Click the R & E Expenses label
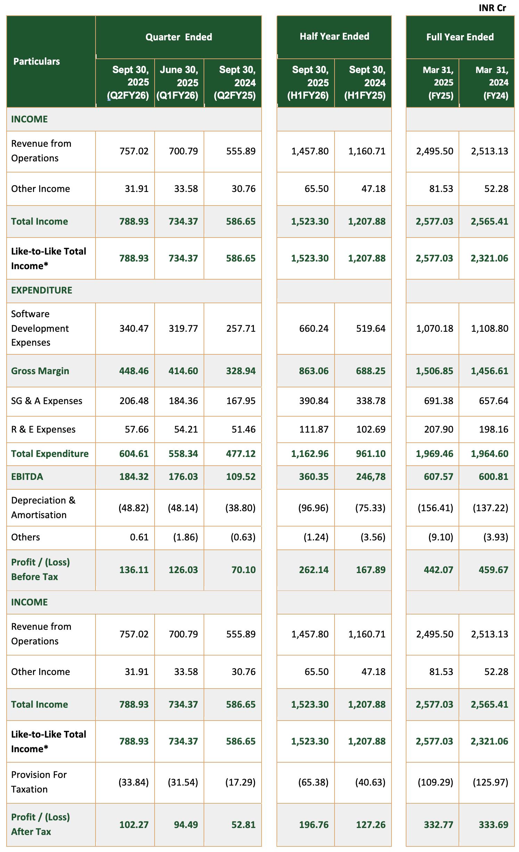This screenshot has height=852, width=519. (43, 429)
